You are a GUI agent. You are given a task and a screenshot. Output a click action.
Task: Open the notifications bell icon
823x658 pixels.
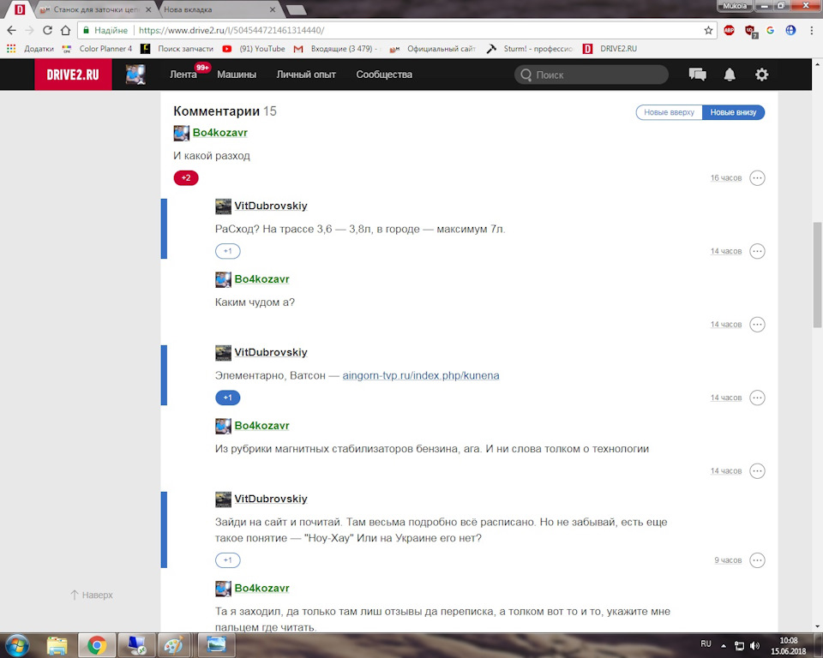(730, 75)
